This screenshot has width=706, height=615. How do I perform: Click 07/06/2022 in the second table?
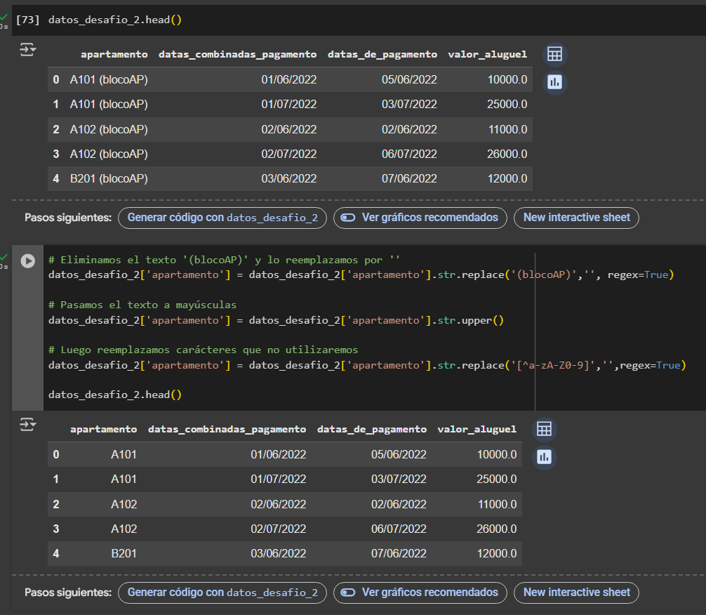(399, 554)
